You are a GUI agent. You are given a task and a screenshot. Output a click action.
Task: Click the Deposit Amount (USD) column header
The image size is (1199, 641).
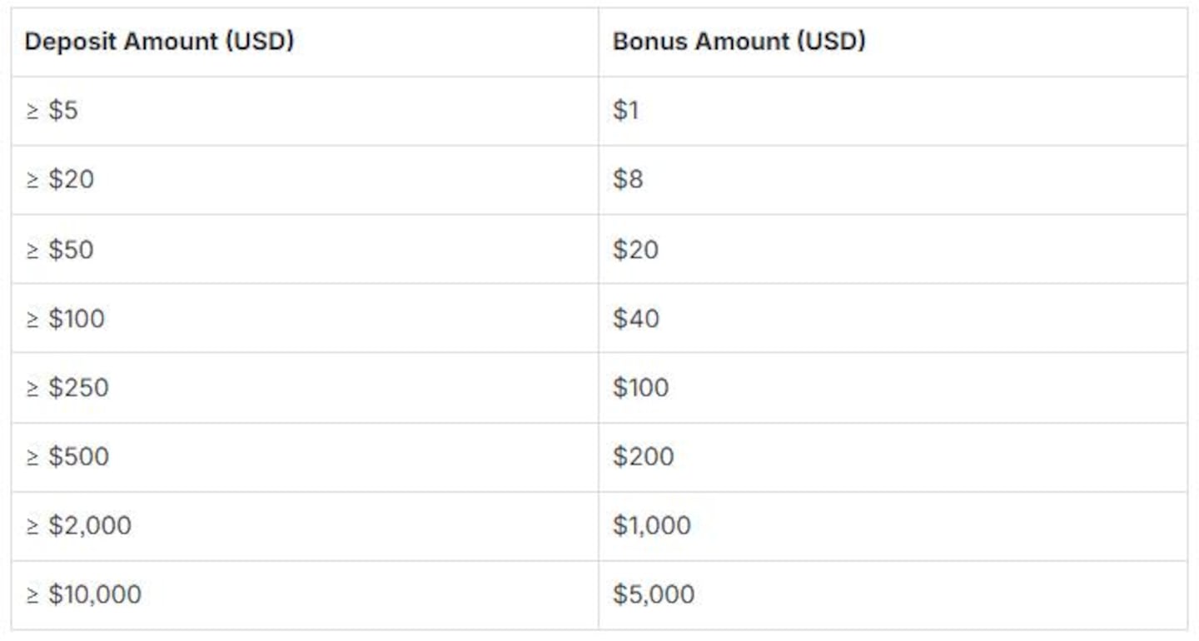(x=159, y=42)
